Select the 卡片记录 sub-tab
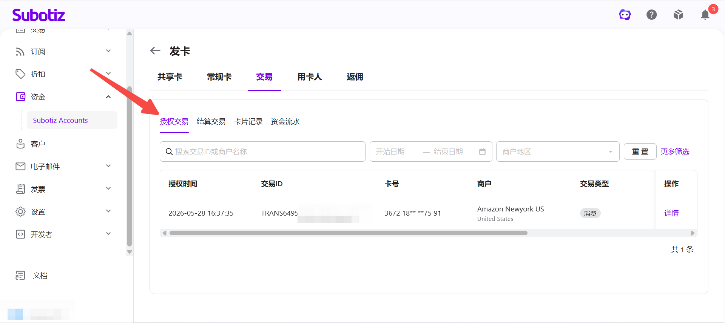Viewport: 725px width, 323px height. click(x=248, y=121)
